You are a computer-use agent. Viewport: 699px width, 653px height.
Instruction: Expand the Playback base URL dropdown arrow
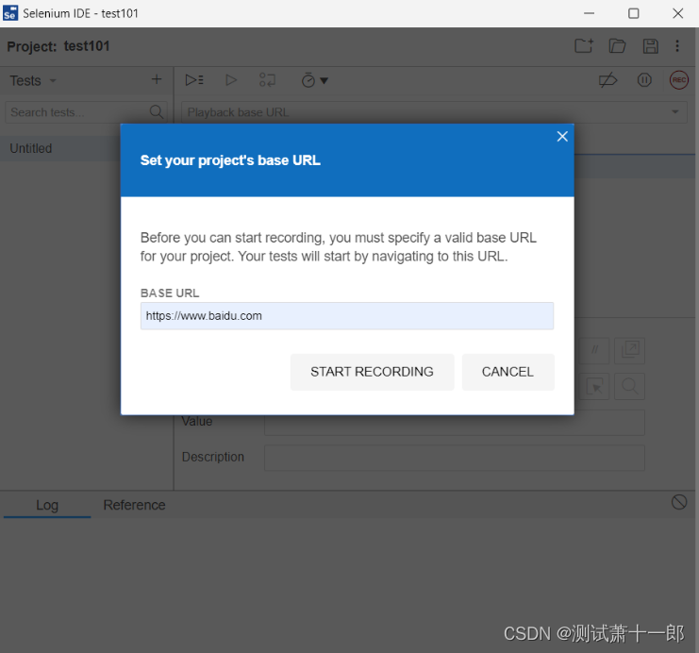(674, 112)
